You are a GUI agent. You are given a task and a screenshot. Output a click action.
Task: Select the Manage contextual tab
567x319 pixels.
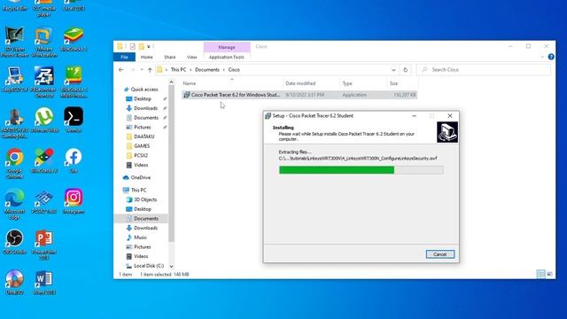[x=227, y=47]
